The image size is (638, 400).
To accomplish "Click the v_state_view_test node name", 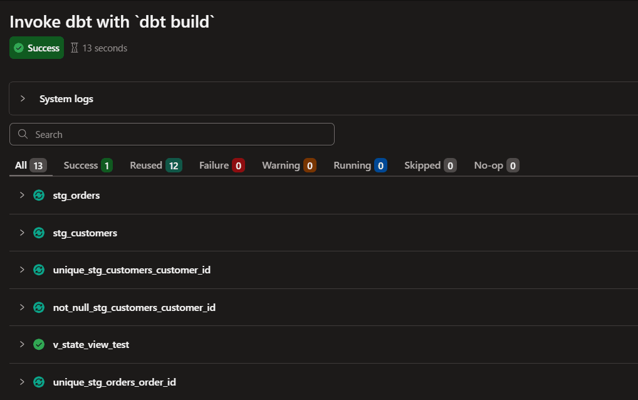I will click(91, 345).
